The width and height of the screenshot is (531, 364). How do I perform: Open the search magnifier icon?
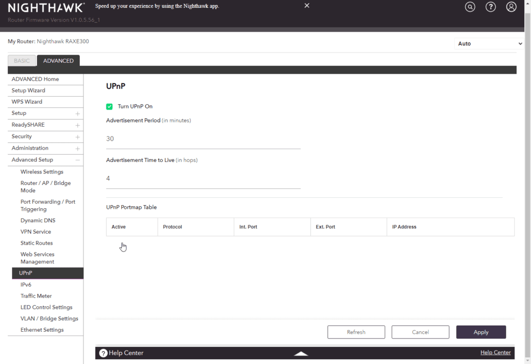[x=470, y=7]
